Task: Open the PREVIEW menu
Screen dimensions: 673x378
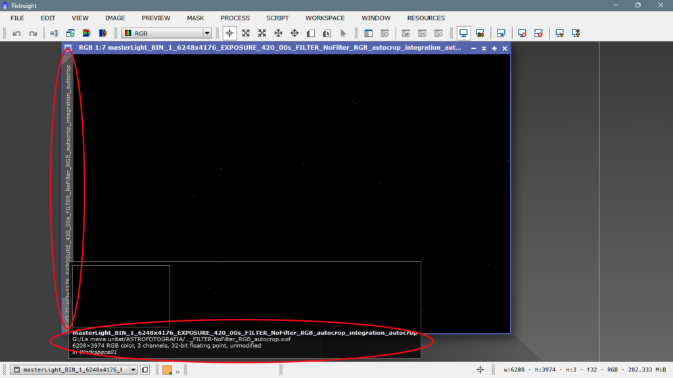Action: click(x=156, y=18)
